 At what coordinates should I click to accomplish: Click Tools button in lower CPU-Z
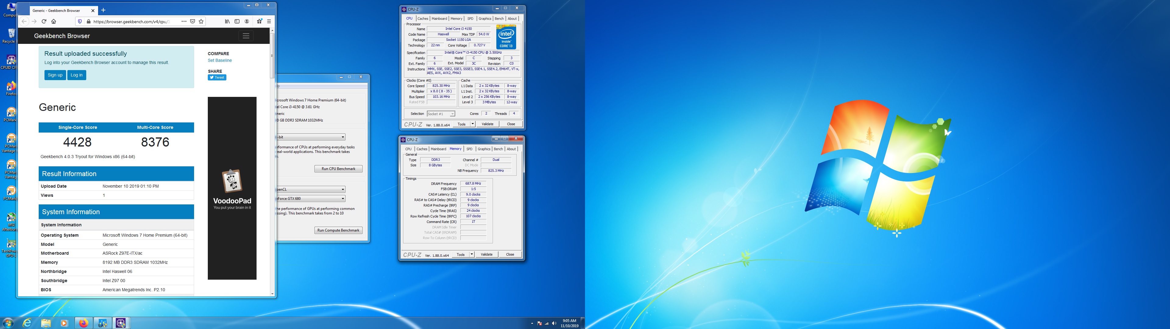pos(461,254)
